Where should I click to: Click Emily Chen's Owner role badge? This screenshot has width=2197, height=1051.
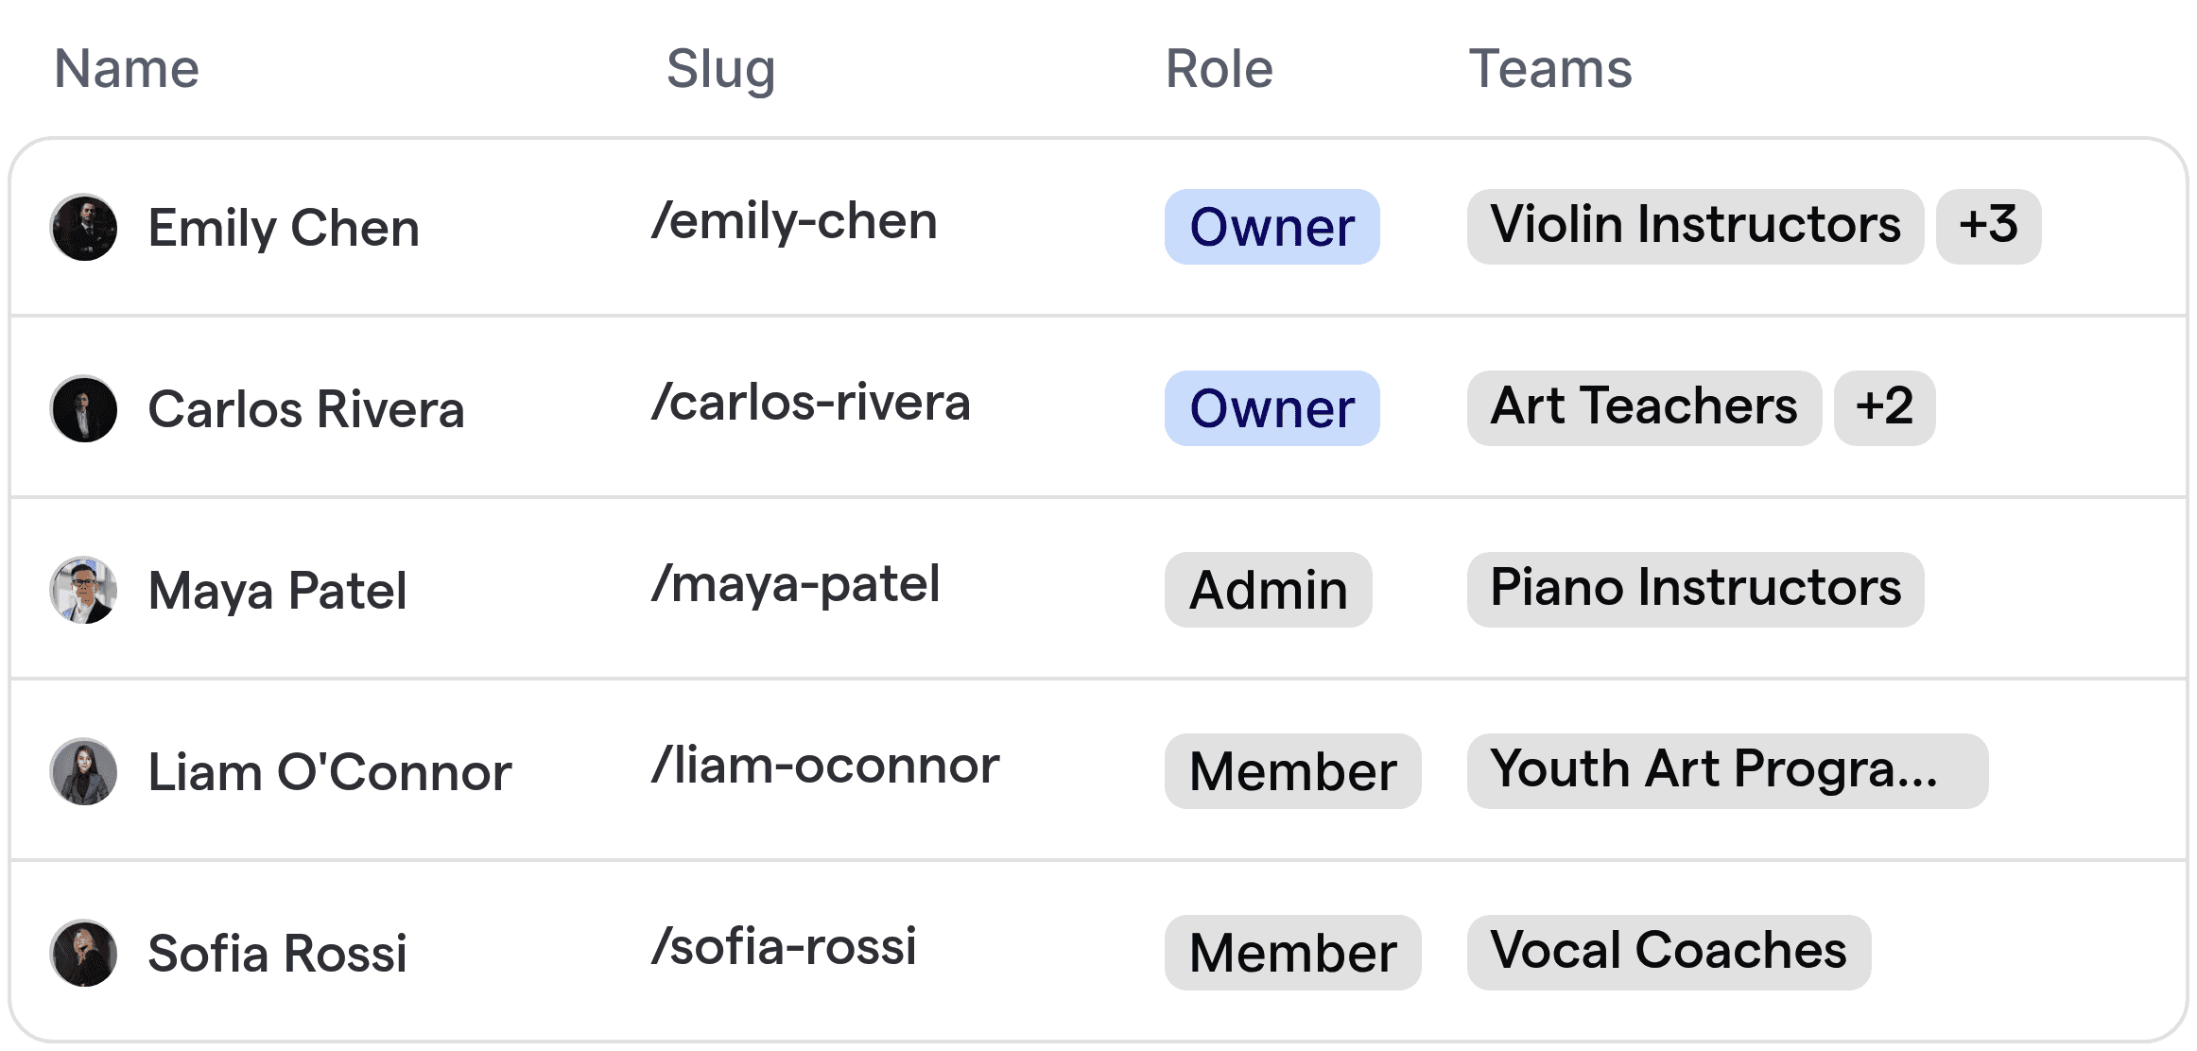coord(1271,227)
